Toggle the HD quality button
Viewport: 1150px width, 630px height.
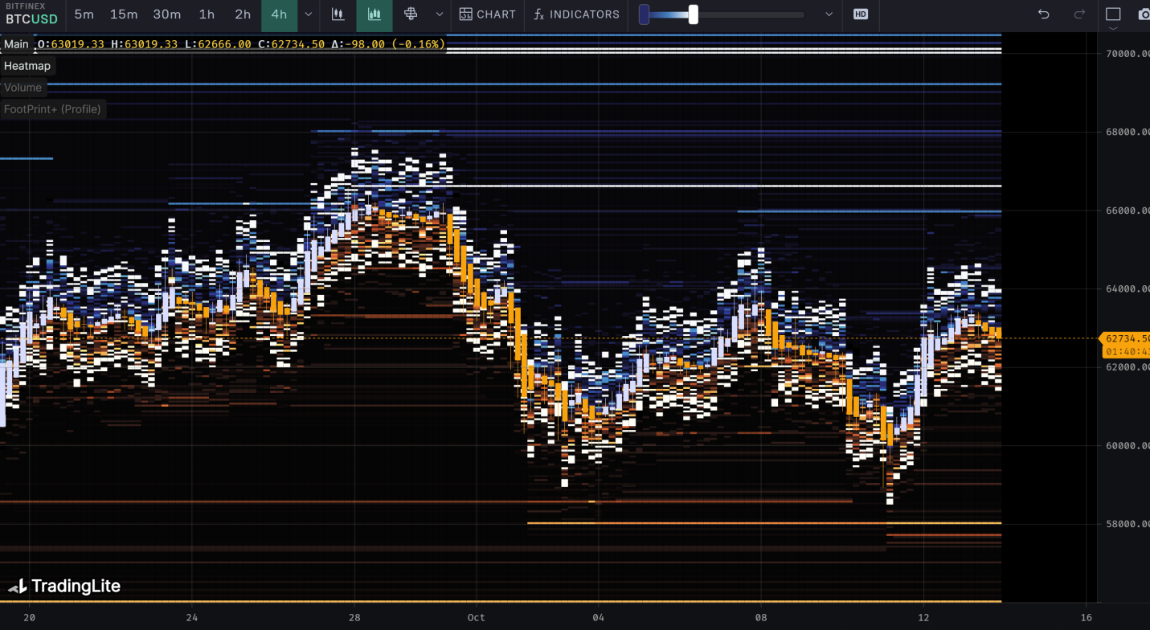[x=861, y=14]
